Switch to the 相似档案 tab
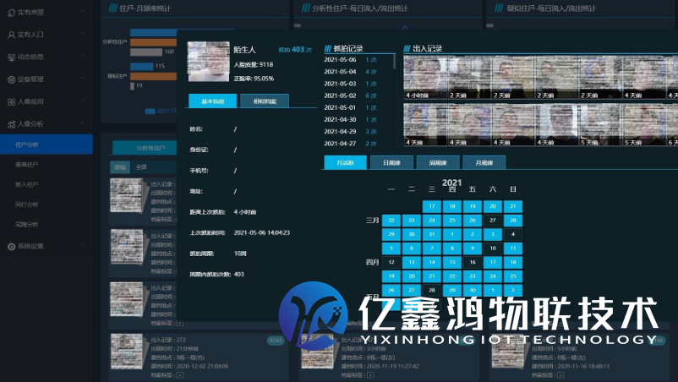Image resolution: width=678 pixels, height=382 pixels. [265, 101]
